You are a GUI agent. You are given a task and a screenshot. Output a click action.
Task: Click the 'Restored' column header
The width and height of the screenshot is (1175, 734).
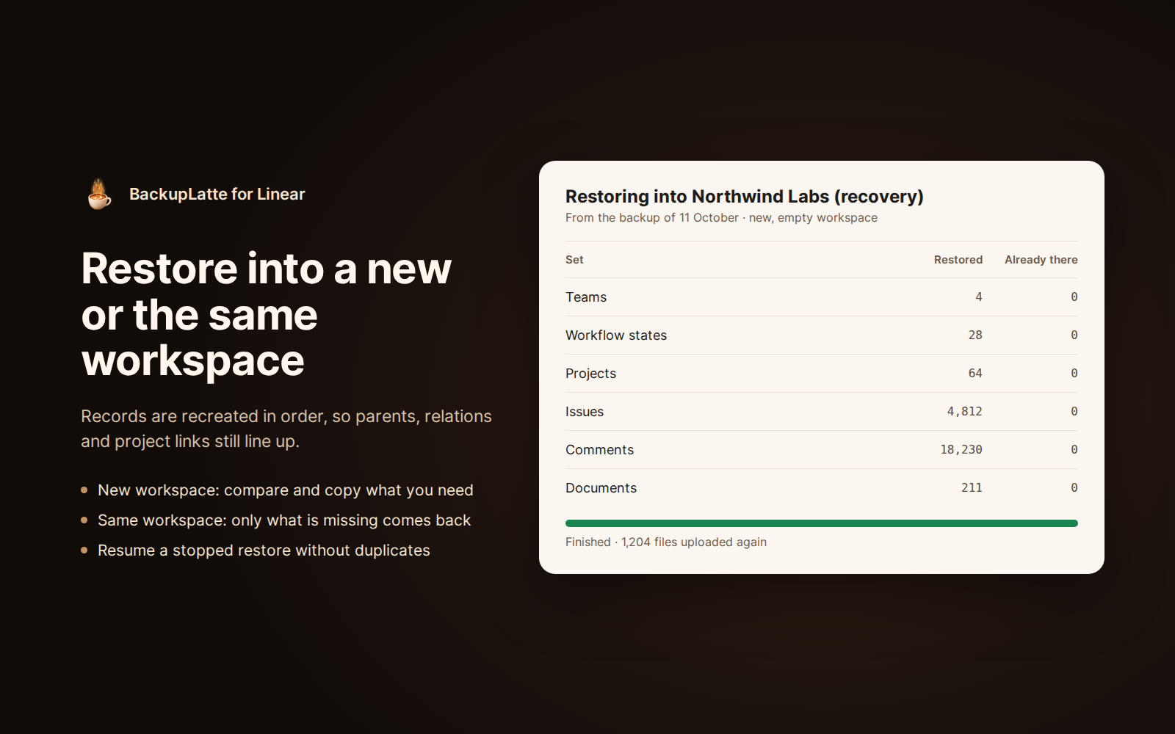(x=958, y=260)
